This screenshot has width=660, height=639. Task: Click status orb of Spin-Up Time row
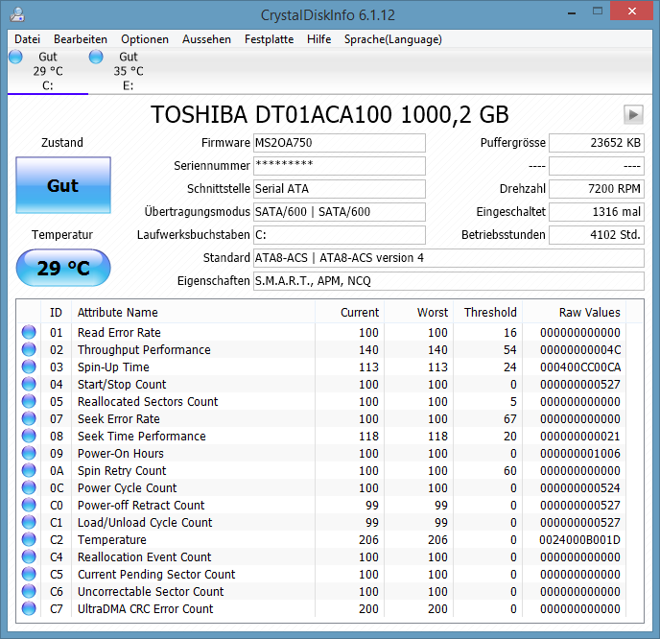pyautogui.click(x=29, y=367)
